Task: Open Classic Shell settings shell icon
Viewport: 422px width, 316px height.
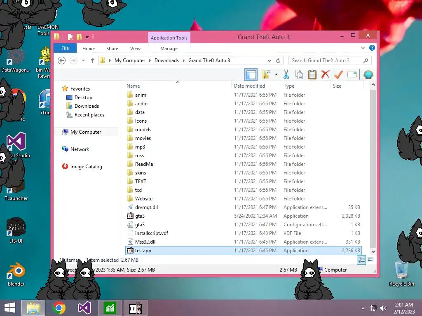Action: coord(368,74)
